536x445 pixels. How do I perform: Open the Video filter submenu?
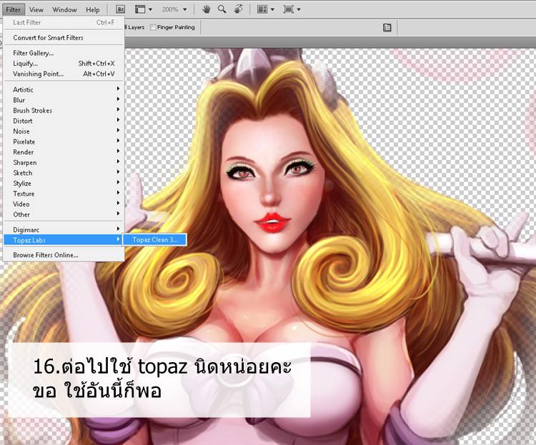[64, 204]
